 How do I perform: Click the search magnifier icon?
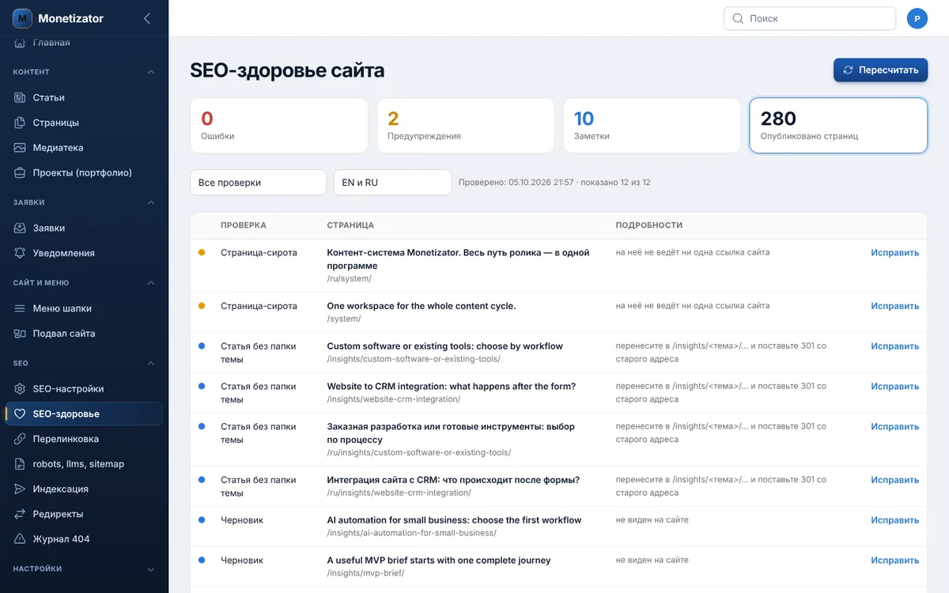click(x=738, y=18)
